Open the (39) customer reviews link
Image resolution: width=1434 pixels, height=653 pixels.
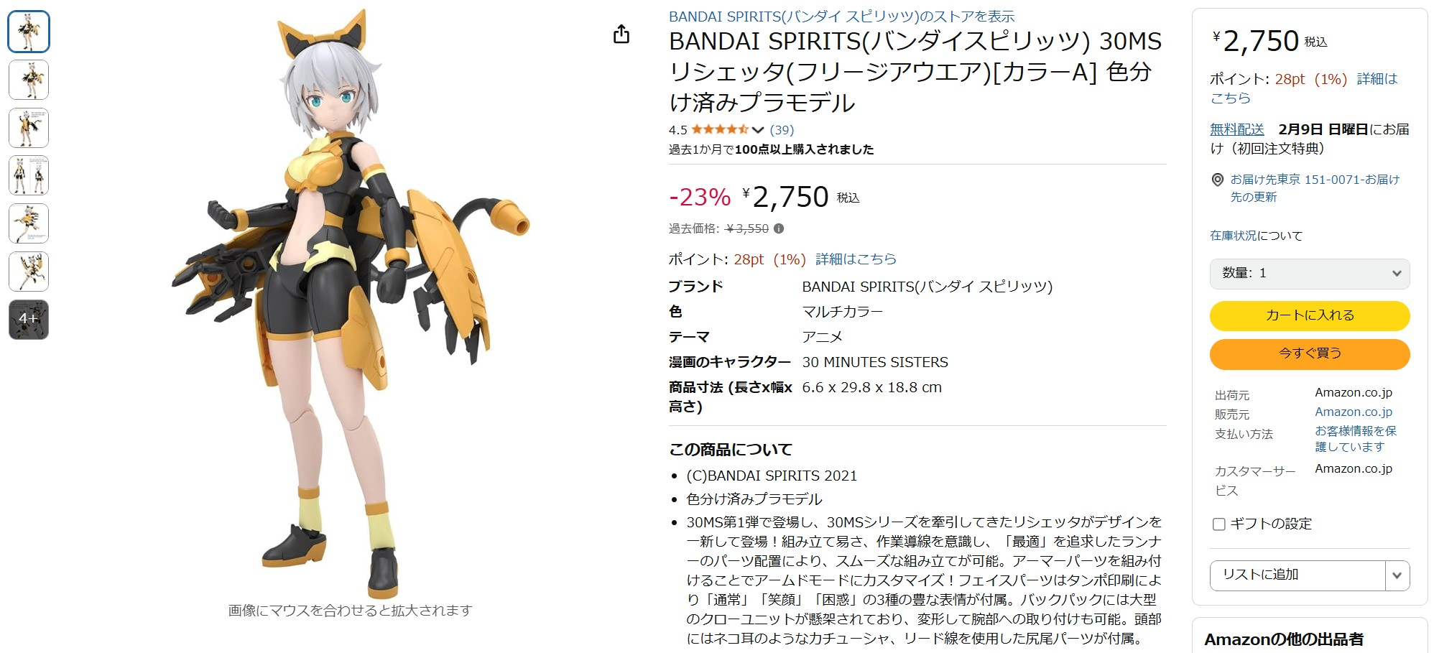point(781,130)
